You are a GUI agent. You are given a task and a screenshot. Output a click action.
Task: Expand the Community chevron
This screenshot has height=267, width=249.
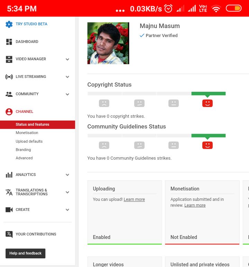click(x=67, y=94)
